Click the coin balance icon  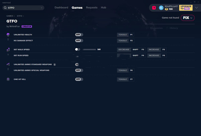click(x=166, y=9)
